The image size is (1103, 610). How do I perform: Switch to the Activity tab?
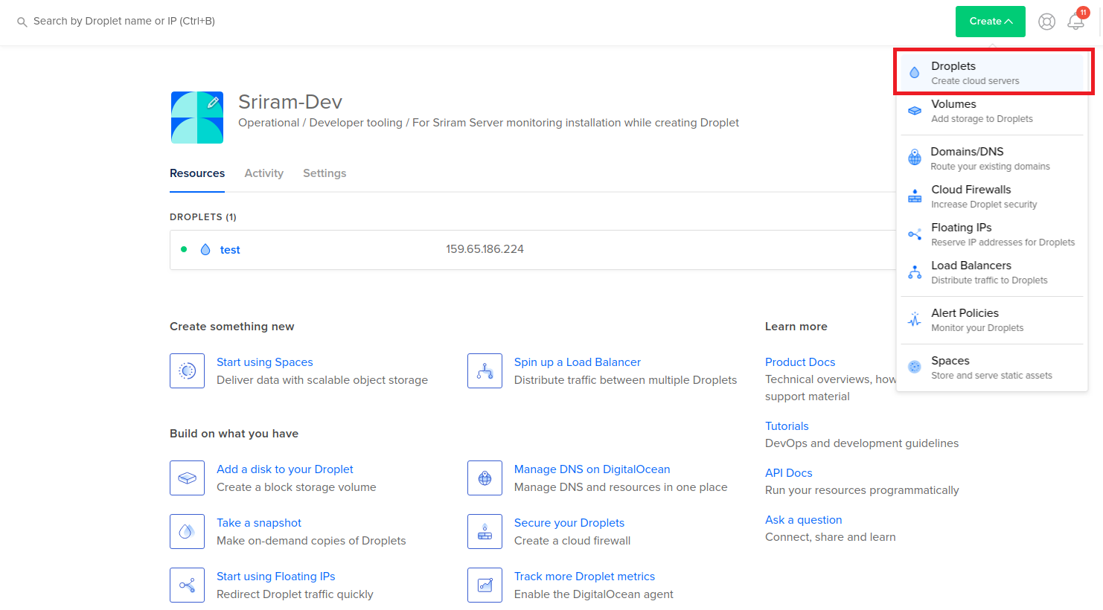[x=263, y=173]
